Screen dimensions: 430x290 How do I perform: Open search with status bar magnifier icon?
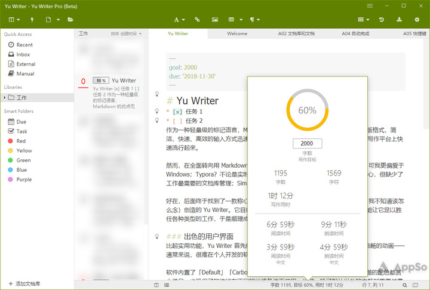coord(405,285)
